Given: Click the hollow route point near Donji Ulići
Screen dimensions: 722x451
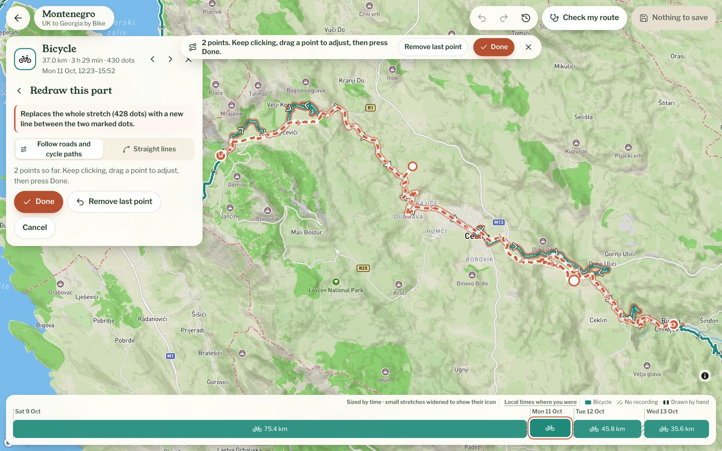Looking at the screenshot, I should 574,280.
